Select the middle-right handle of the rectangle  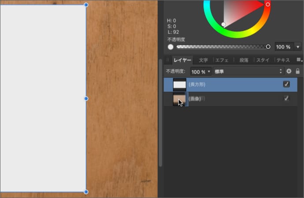86,99
